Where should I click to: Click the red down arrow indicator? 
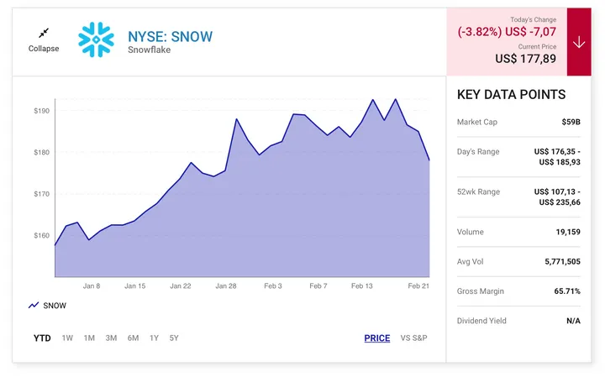click(579, 42)
